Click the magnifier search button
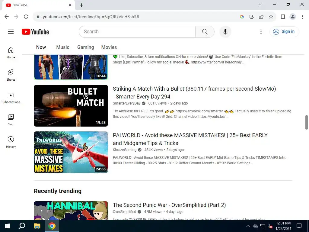 (205, 31)
